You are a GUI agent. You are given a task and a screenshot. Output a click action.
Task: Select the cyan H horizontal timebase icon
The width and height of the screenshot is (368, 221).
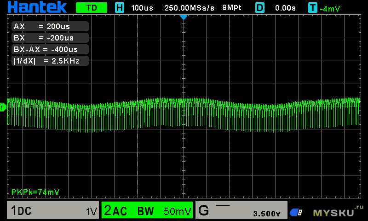[120, 8]
